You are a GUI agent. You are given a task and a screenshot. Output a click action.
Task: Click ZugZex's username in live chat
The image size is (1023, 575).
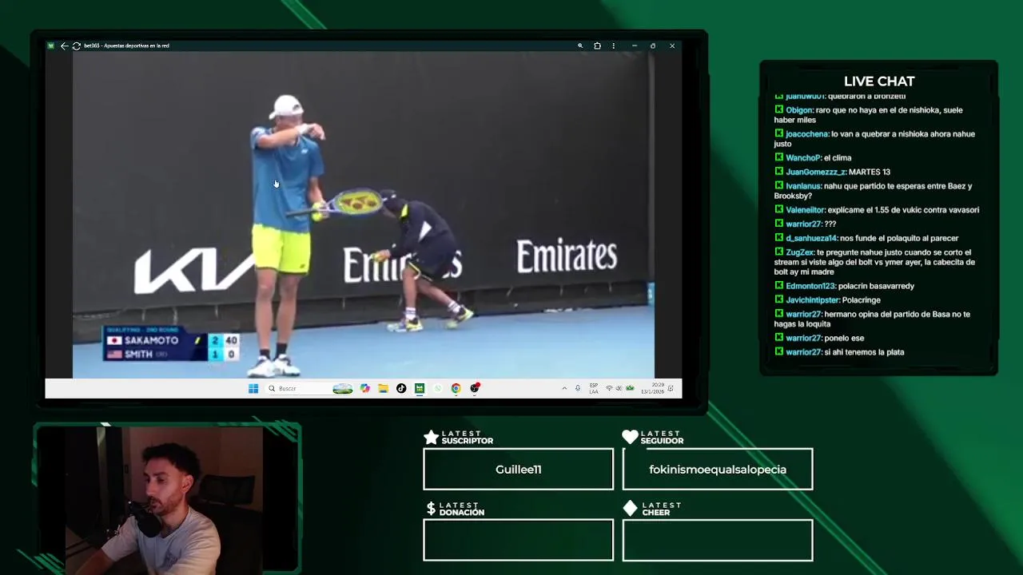point(800,252)
